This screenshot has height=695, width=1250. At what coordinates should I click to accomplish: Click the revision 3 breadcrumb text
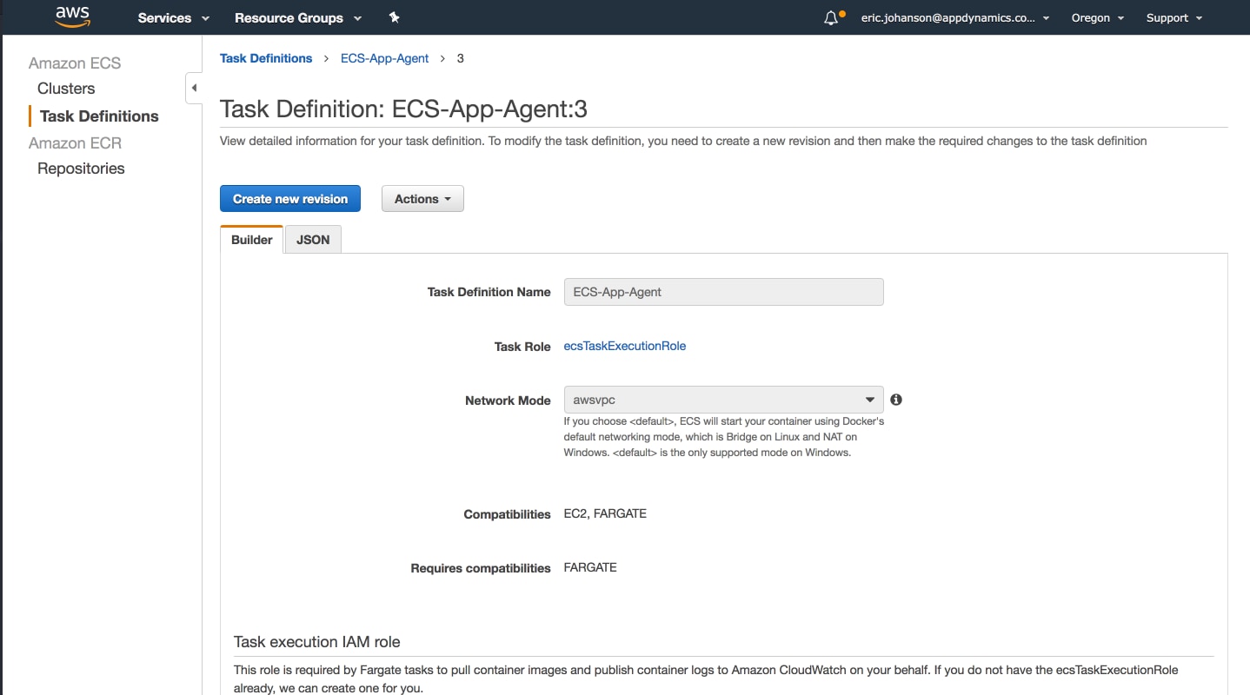(x=460, y=58)
